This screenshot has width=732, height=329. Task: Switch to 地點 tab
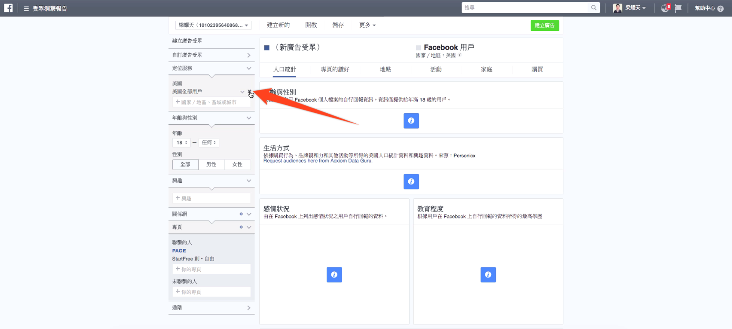(x=385, y=70)
